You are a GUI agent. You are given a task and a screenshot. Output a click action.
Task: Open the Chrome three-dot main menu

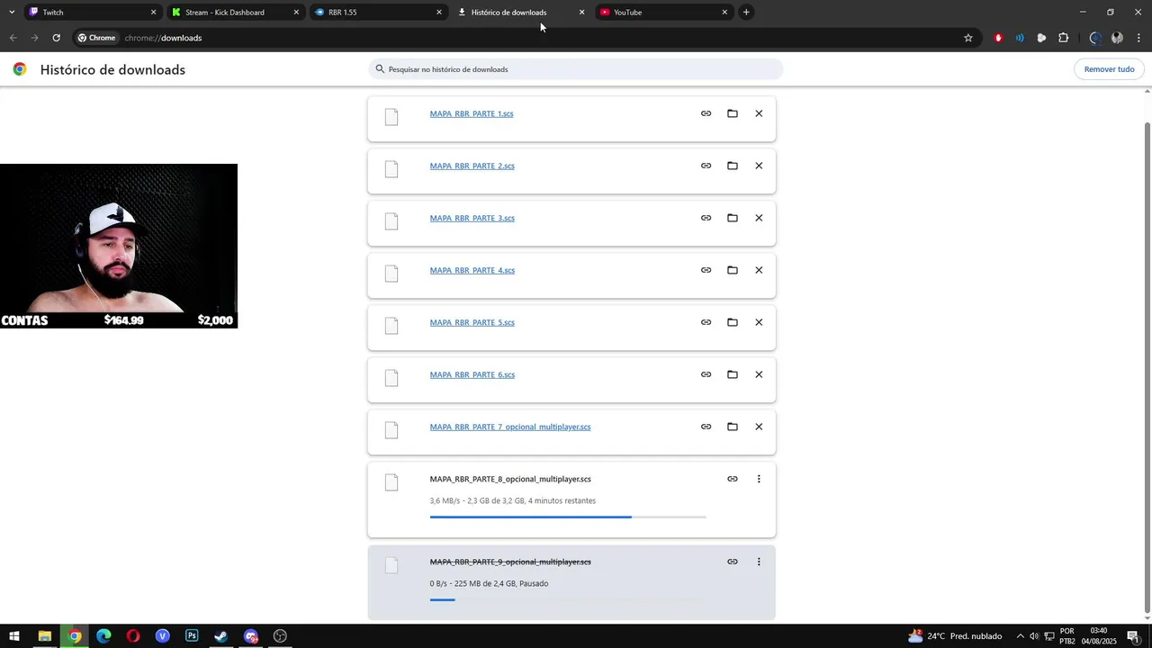[1139, 38]
